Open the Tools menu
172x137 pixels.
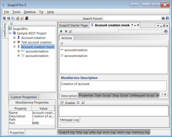pos(16,12)
